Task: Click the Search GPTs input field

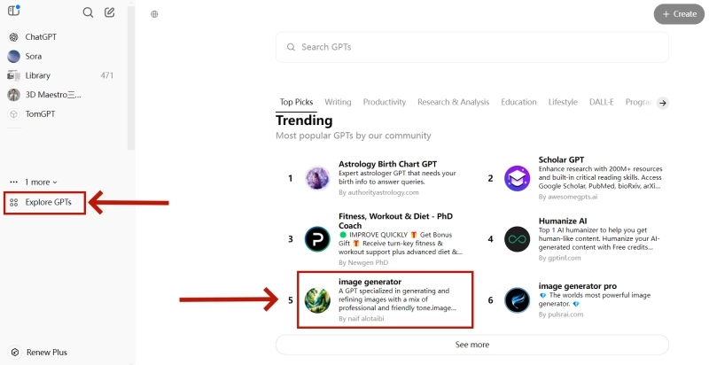Action: click(x=471, y=47)
